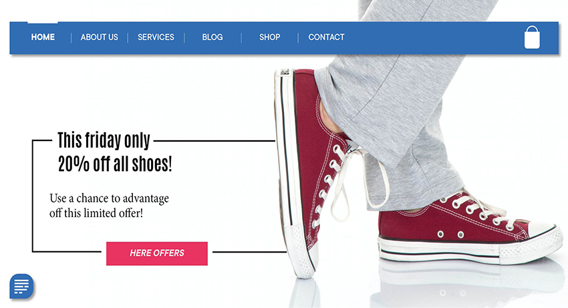Click the CONTACT navigation link
Screen dimensions: 568x308
pos(326,37)
